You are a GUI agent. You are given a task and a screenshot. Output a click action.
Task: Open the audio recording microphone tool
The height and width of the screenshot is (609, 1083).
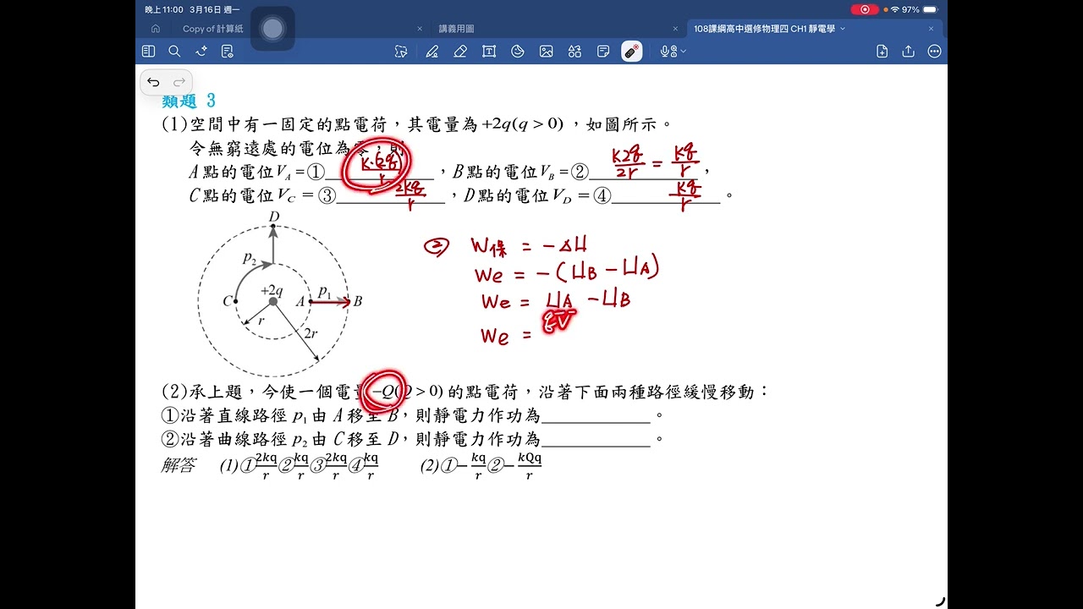pyautogui.click(x=668, y=52)
